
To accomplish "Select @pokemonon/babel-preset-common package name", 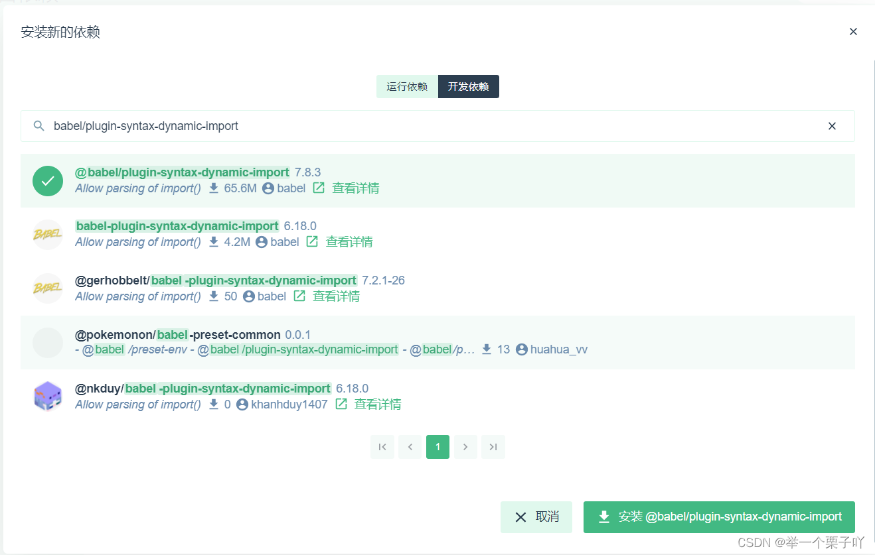I will pyautogui.click(x=177, y=334).
